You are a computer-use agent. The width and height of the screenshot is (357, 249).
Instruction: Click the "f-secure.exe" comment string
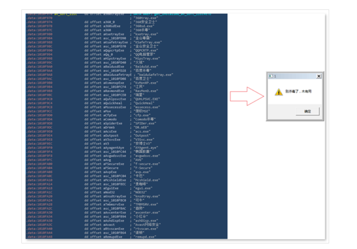point(147,164)
